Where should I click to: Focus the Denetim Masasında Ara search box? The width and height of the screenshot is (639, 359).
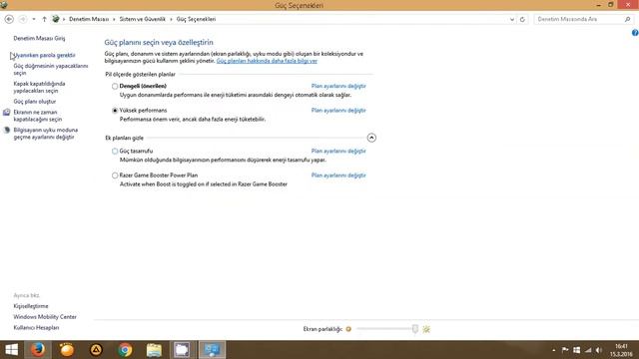579,19
